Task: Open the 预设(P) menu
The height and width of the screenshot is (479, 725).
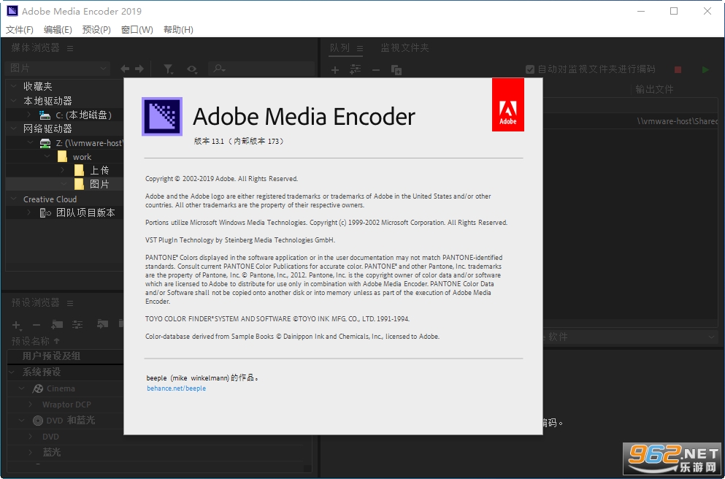Action: pyautogui.click(x=96, y=30)
